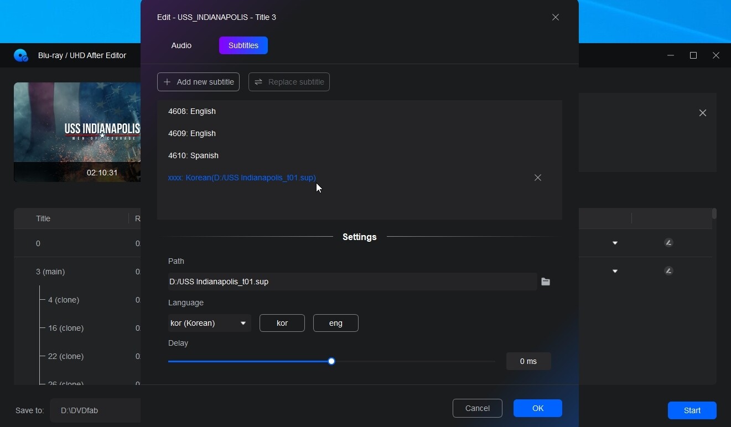731x427 pixels.
Task: Set language with the eng button
Action: tap(336, 323)
